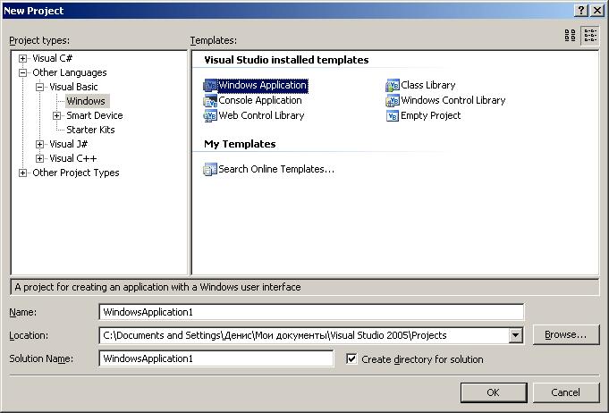Click the Empty Project label
Viewport: 609px width, 413px height.
[431, 115]
